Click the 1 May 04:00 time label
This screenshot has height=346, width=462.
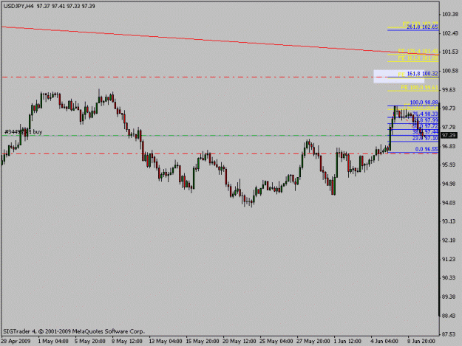53,342
